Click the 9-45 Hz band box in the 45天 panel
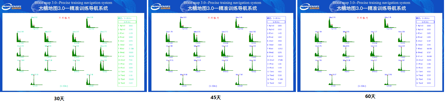448x109 pixels. point(276,22)
